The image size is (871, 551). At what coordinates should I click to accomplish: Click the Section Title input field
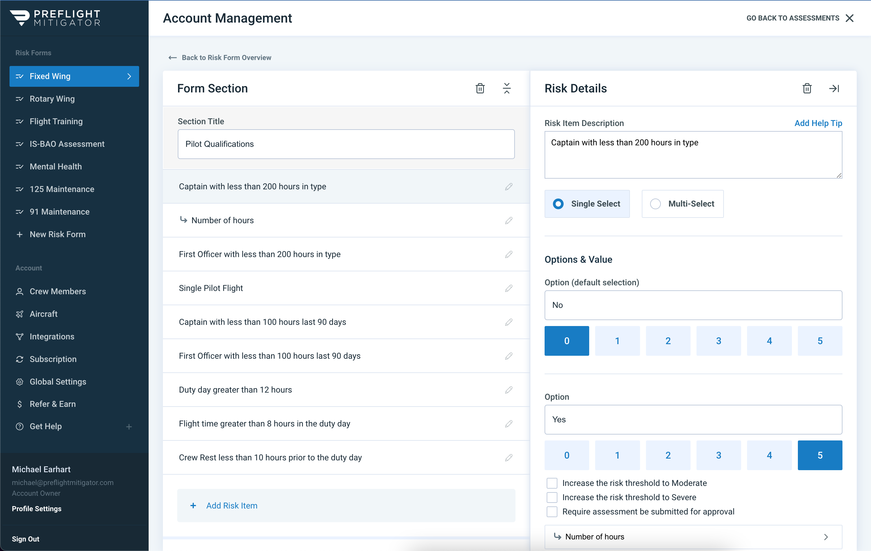point(346,144)
